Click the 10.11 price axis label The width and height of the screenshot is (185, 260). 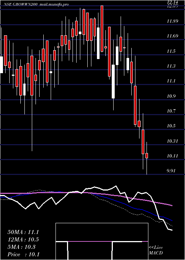tap(172, 156)
